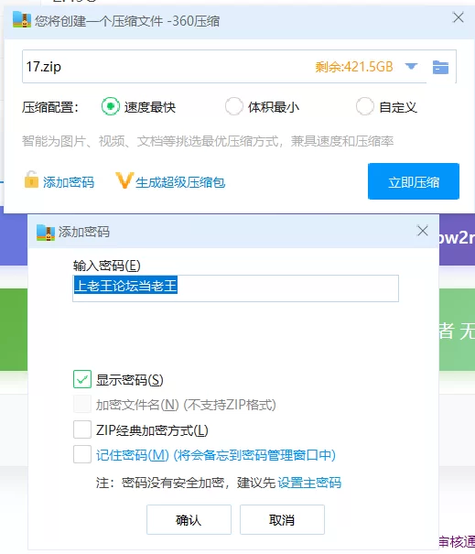The width and height of the screenshot is (475, 554).
Task: Click the 输入密码 password text field
Action: coord(235,288)
